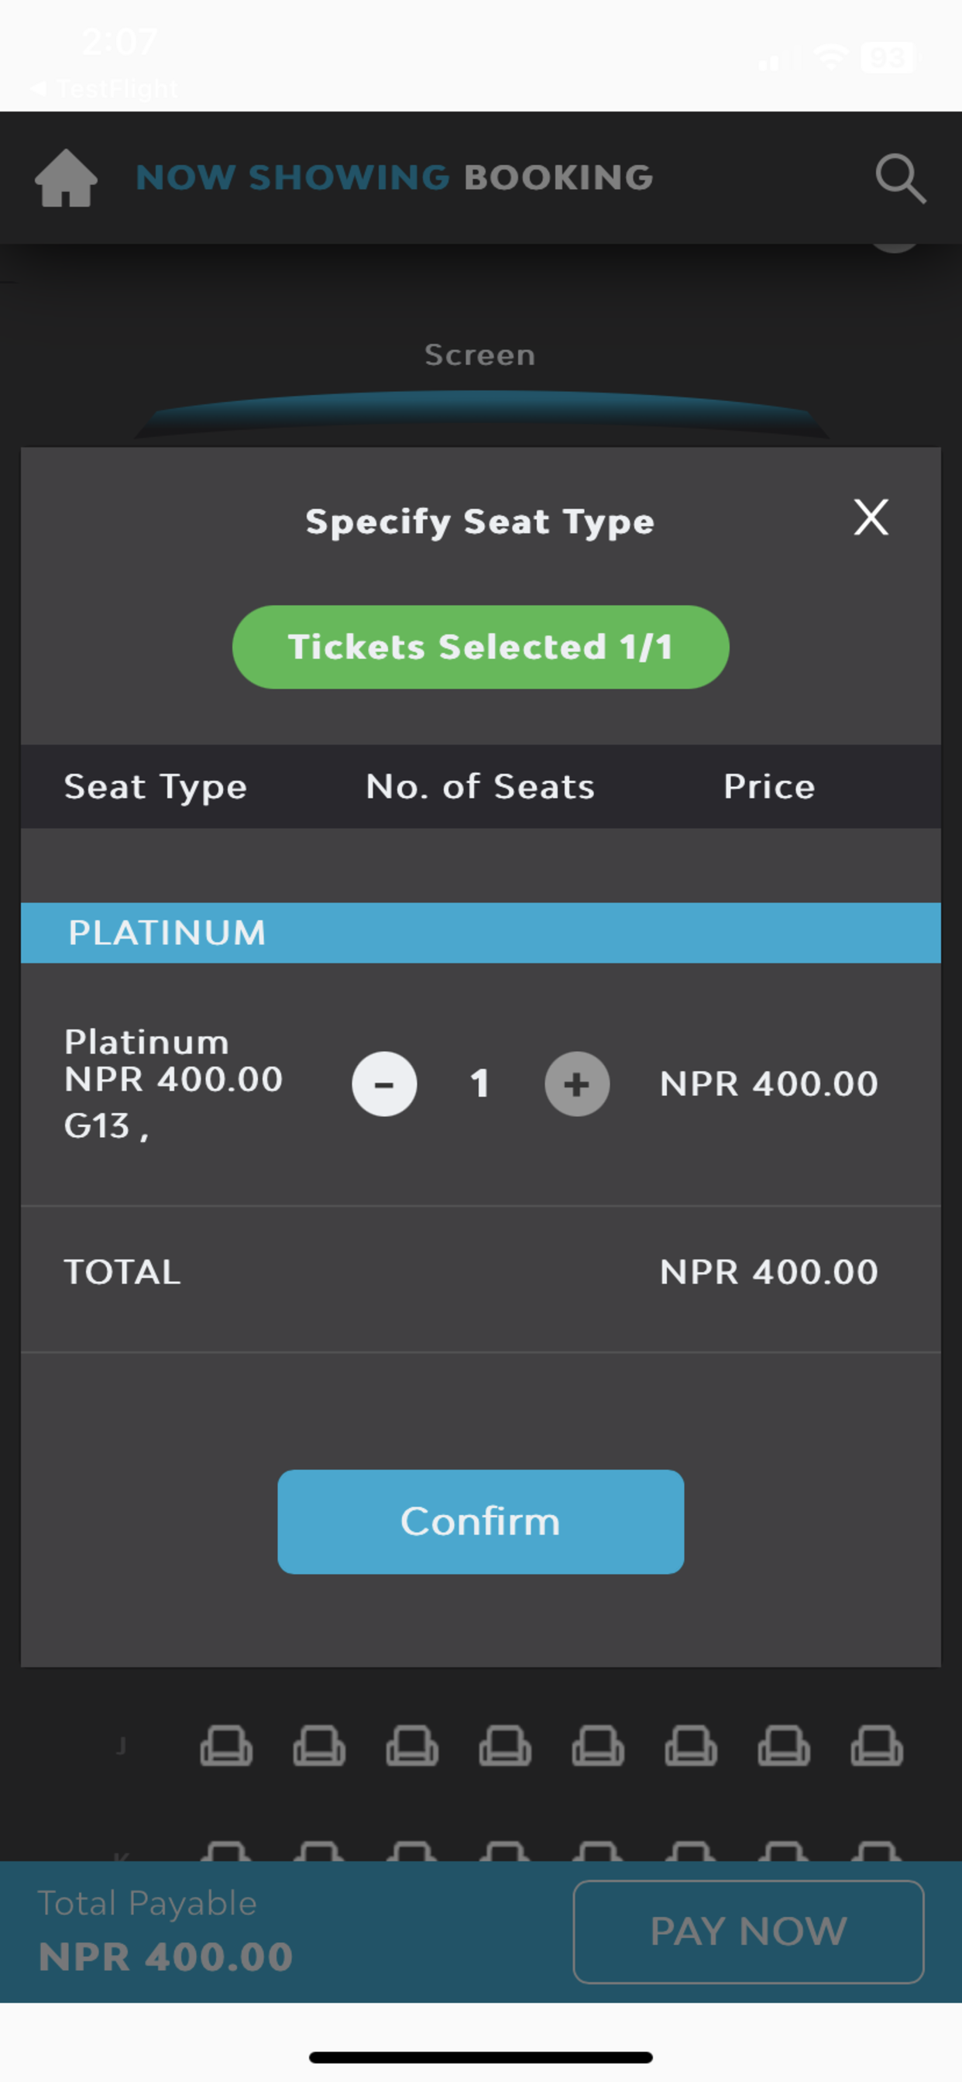Select the BOOKING header tab
Screen dimensions: 962x2082
coord(558,177)
